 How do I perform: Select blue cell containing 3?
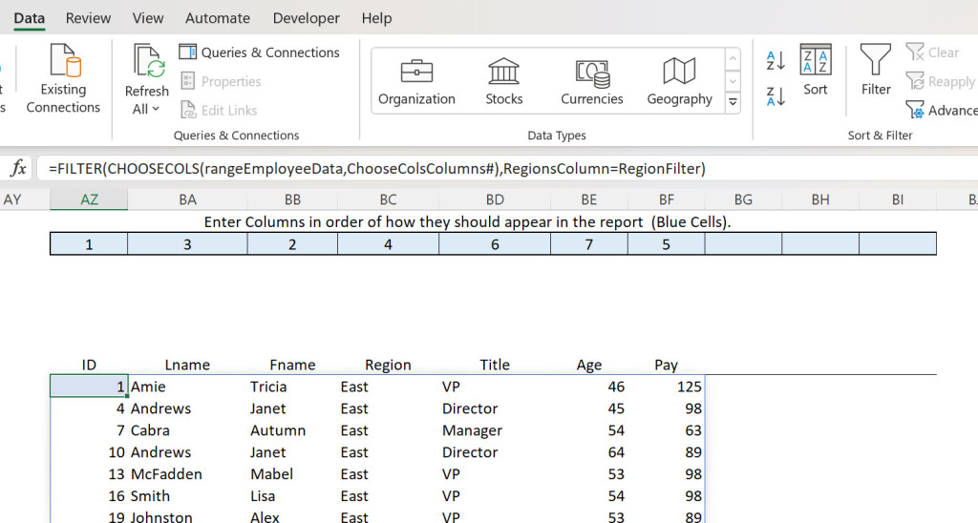click(x=188, y=243)
